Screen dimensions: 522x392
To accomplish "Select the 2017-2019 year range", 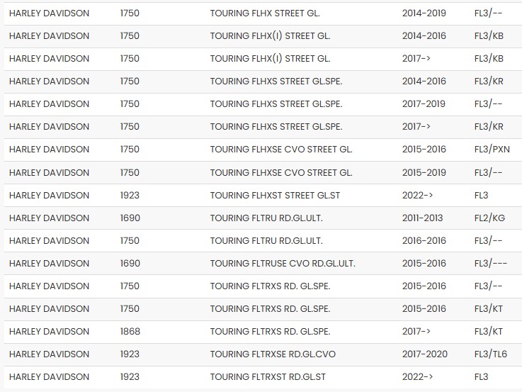I will pyautogui.click(x=424, y=104).
